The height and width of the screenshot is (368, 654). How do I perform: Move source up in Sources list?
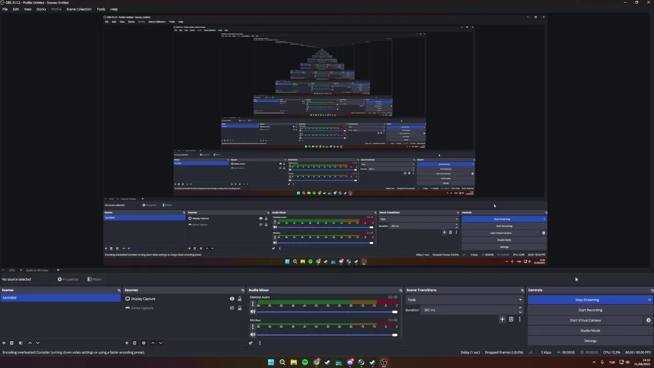(x=153, y=343)
